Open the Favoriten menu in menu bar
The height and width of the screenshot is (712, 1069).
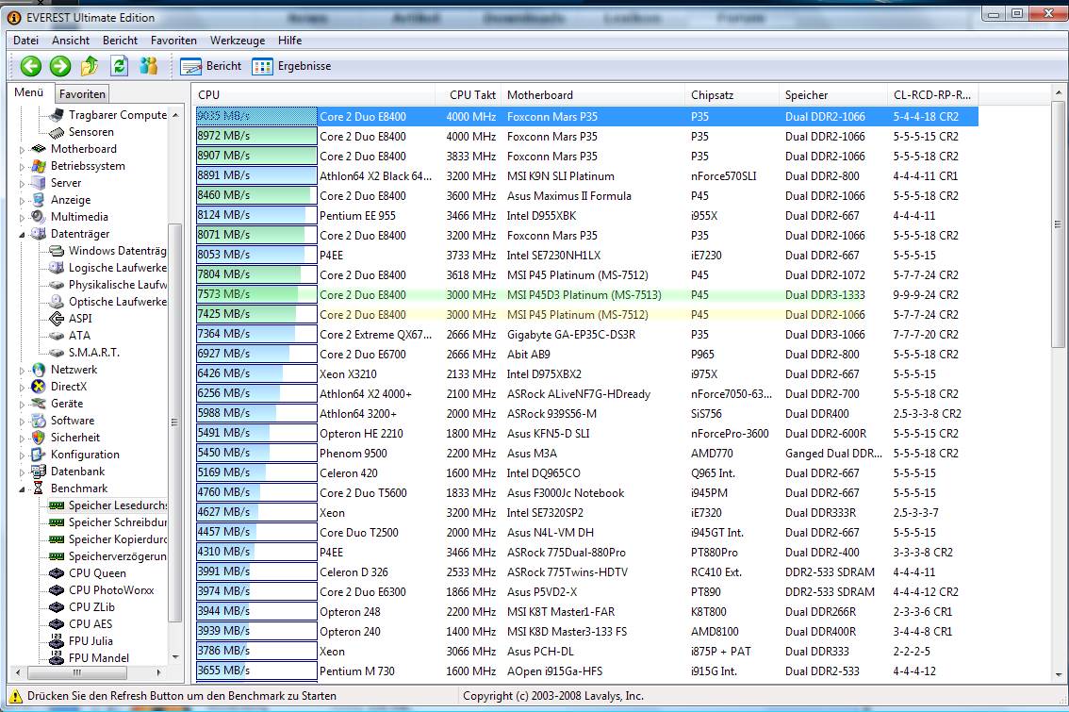(x=173, y=41)
